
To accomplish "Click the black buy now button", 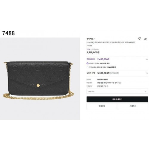I will [x=117, y=99].
